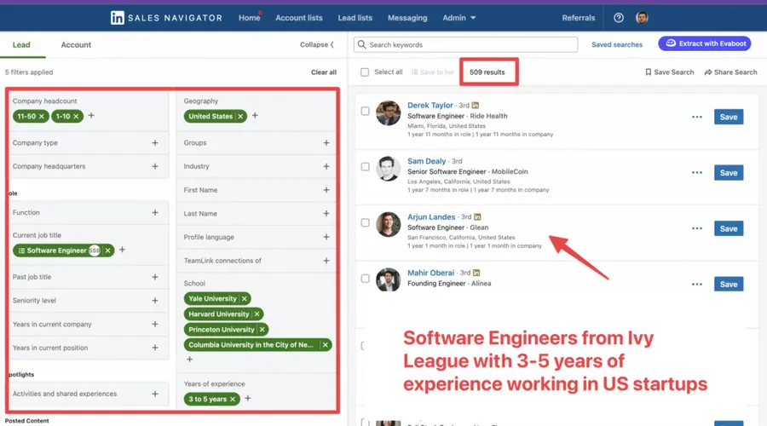
Task: Click LinkedIn badge next to Derek Taylor
Action: click(476, 105)
